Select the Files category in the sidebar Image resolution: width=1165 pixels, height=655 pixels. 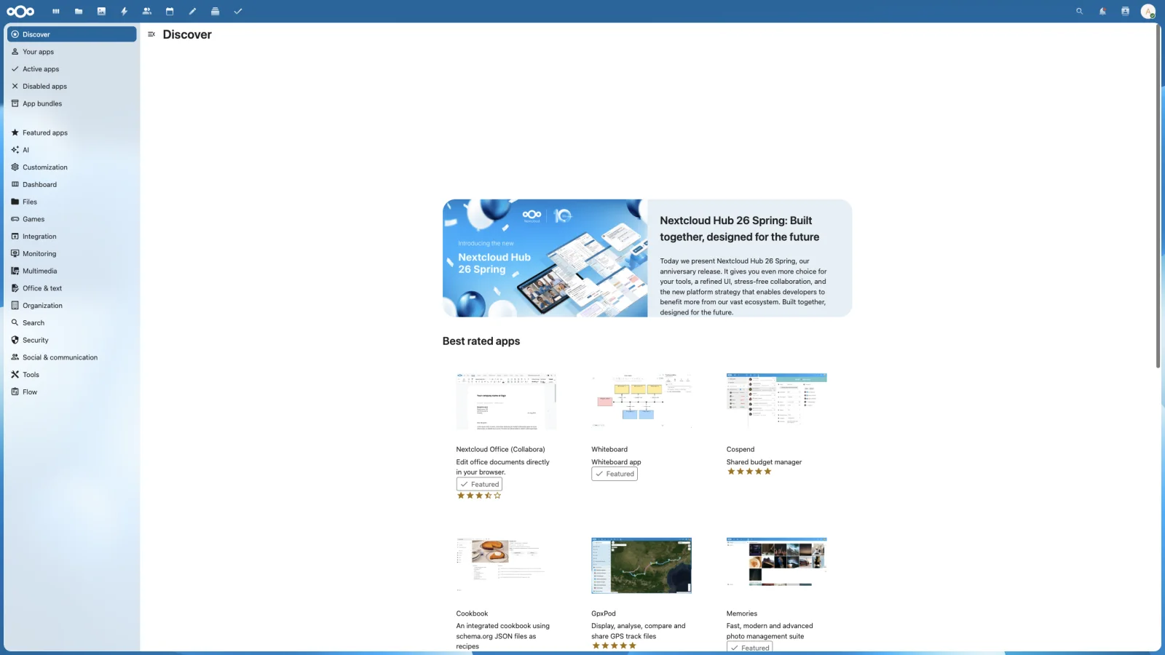(x=72, y=202)
